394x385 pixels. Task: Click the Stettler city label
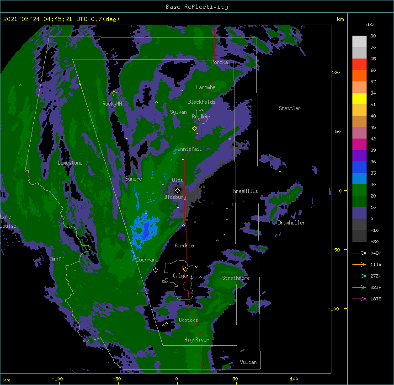[x=290, y=108]
